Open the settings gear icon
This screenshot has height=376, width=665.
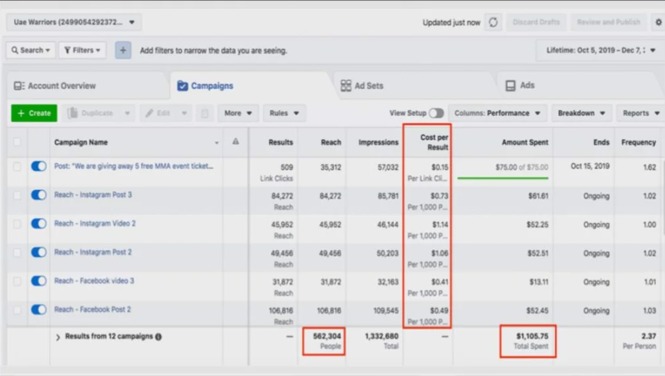(x=659, y=22)
